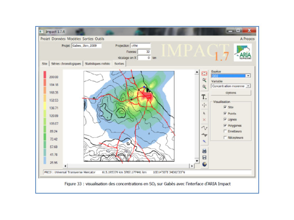Click the map vertical scrollbar up arrow
Screen dimensions: 294x220
point(197,72)
